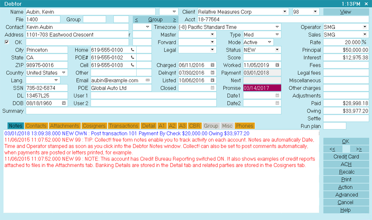Open the Operator SMG dropdown
The width and height of the screenshot is (372, 220).
click(x=365, y=27)
